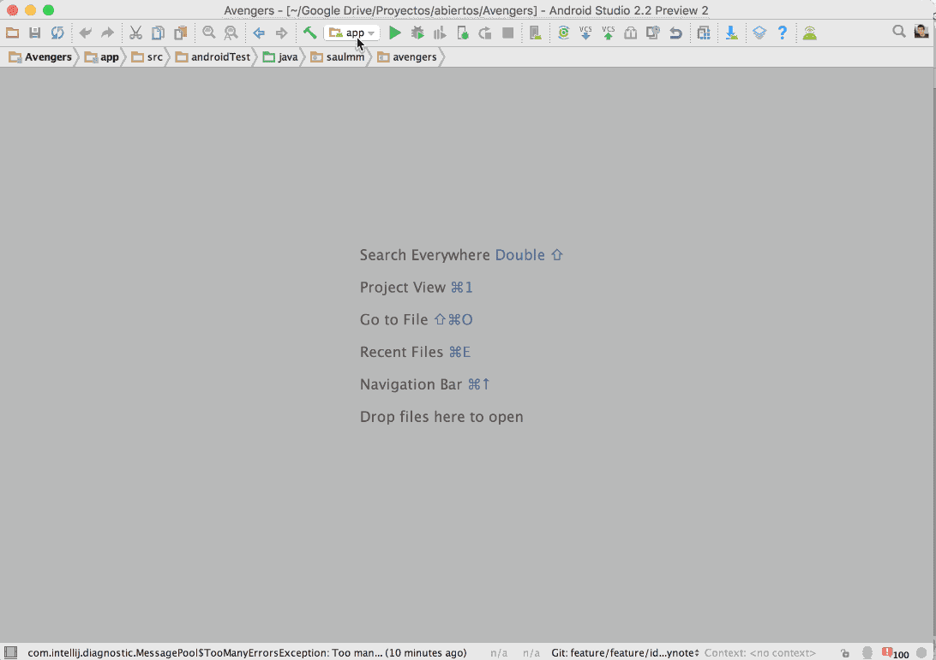Click the Cut scissors icon
The height and width of the screenshot is (660, 936).
tap(135, 33)
